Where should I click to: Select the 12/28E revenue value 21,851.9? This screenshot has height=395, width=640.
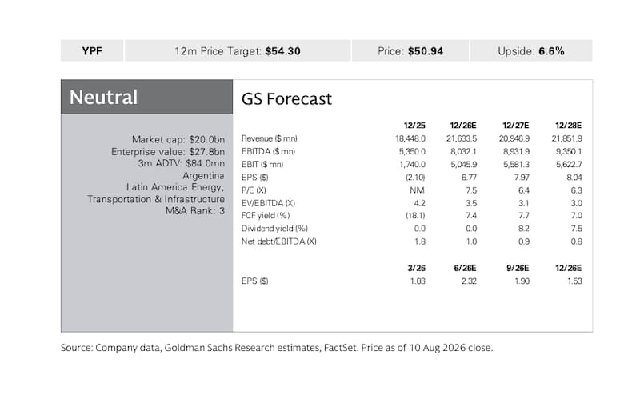click(x=567, y=138)
